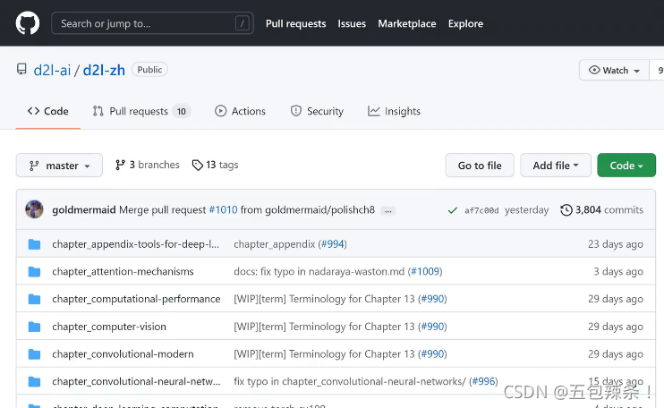The width and height of the screenshot is (664, 408).
Task: Click the pull requests counter badge 10
Action: click(x=182, y=111)
